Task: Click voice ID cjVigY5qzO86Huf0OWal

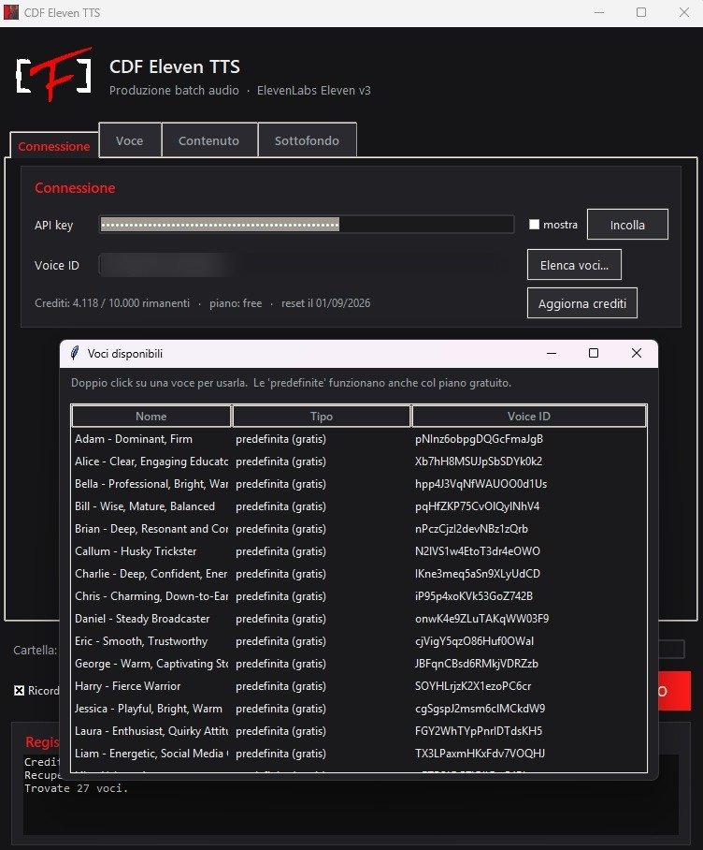Action: [x=474, y=641]
